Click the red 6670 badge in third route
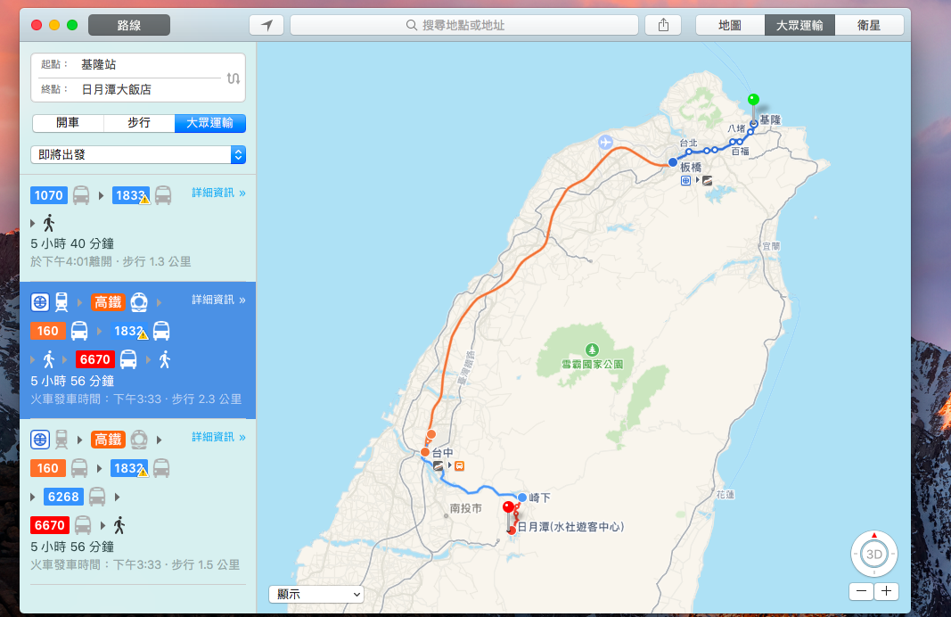The image size is (951, 617). pyautogui.click(x=50, y=525)
